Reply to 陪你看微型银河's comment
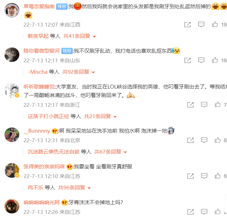This screenshot has height=218, width=227. click(201, 60)
